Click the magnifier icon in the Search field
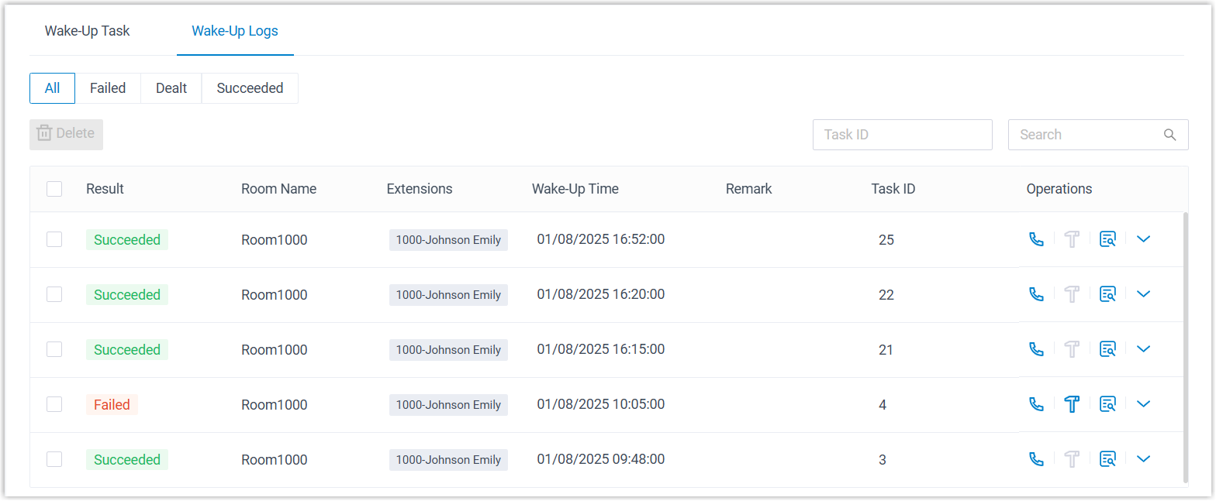The width and height of the screenshot is (1216, 501). pos(1169,135)
